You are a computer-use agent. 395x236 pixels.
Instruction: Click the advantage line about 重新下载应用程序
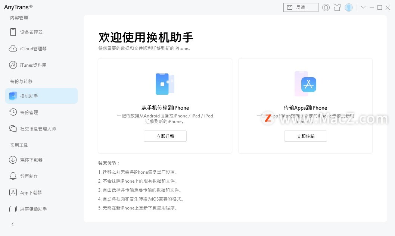click(x=138, y=208)
